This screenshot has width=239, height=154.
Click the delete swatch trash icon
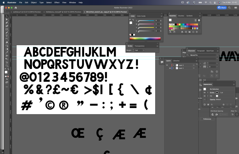(x=197, y=32)
